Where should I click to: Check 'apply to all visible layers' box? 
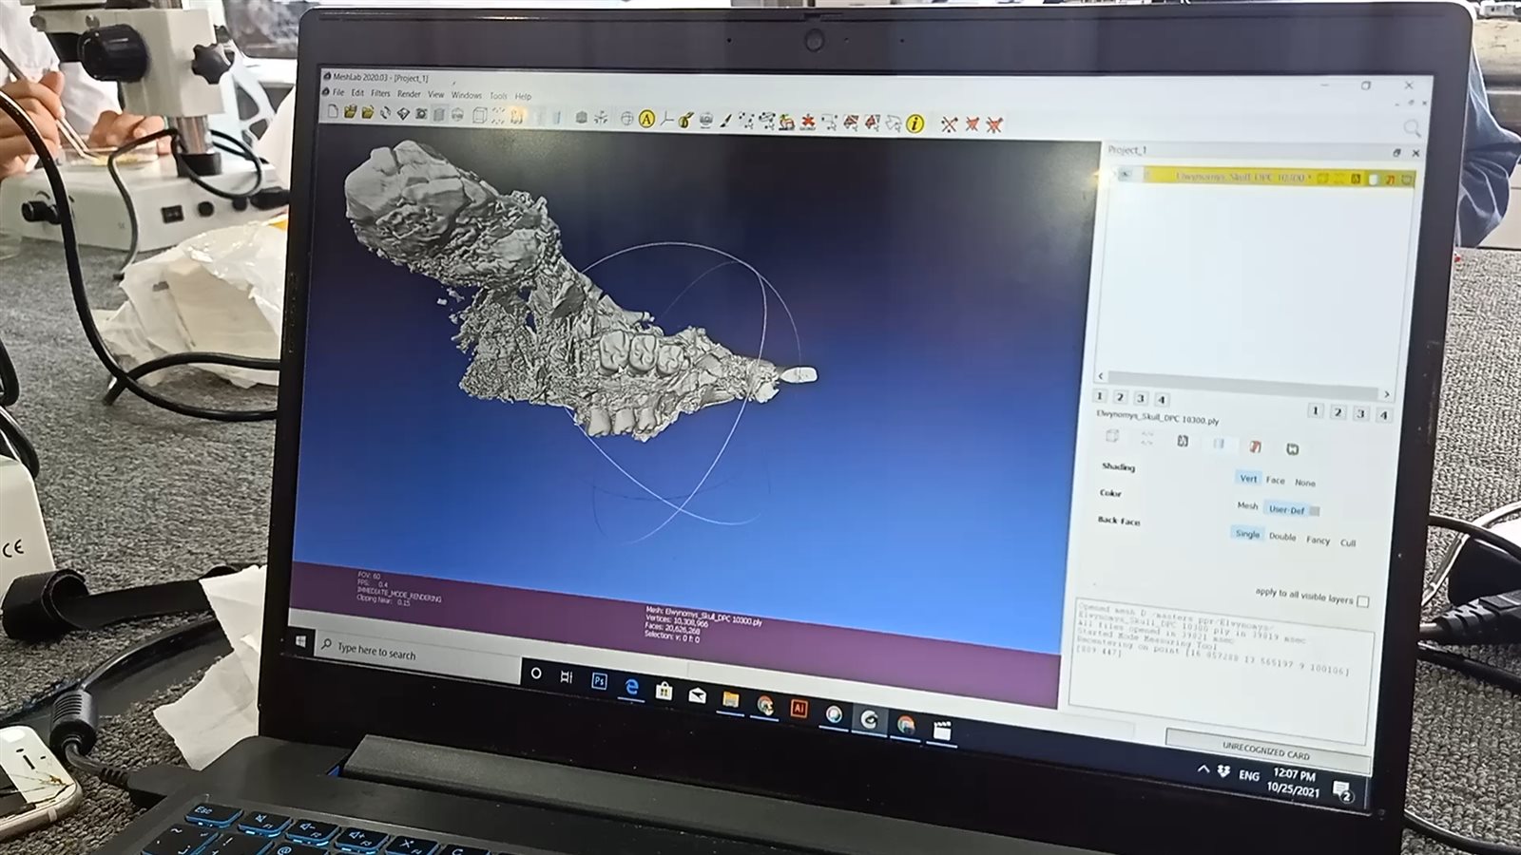1363,601
